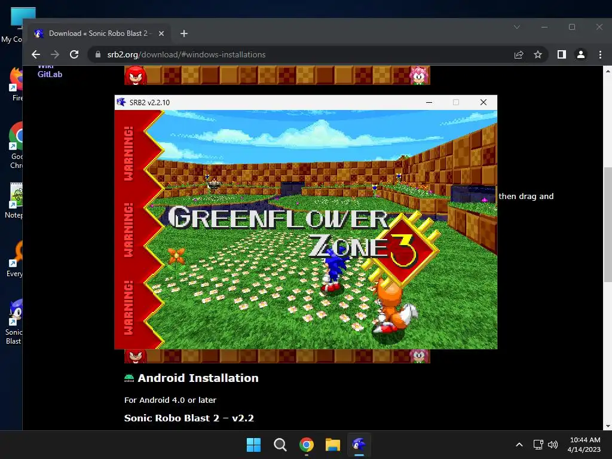
Task: Minimize the SRB2 v2.2.10 game window
Action: [x=429, y=102]
